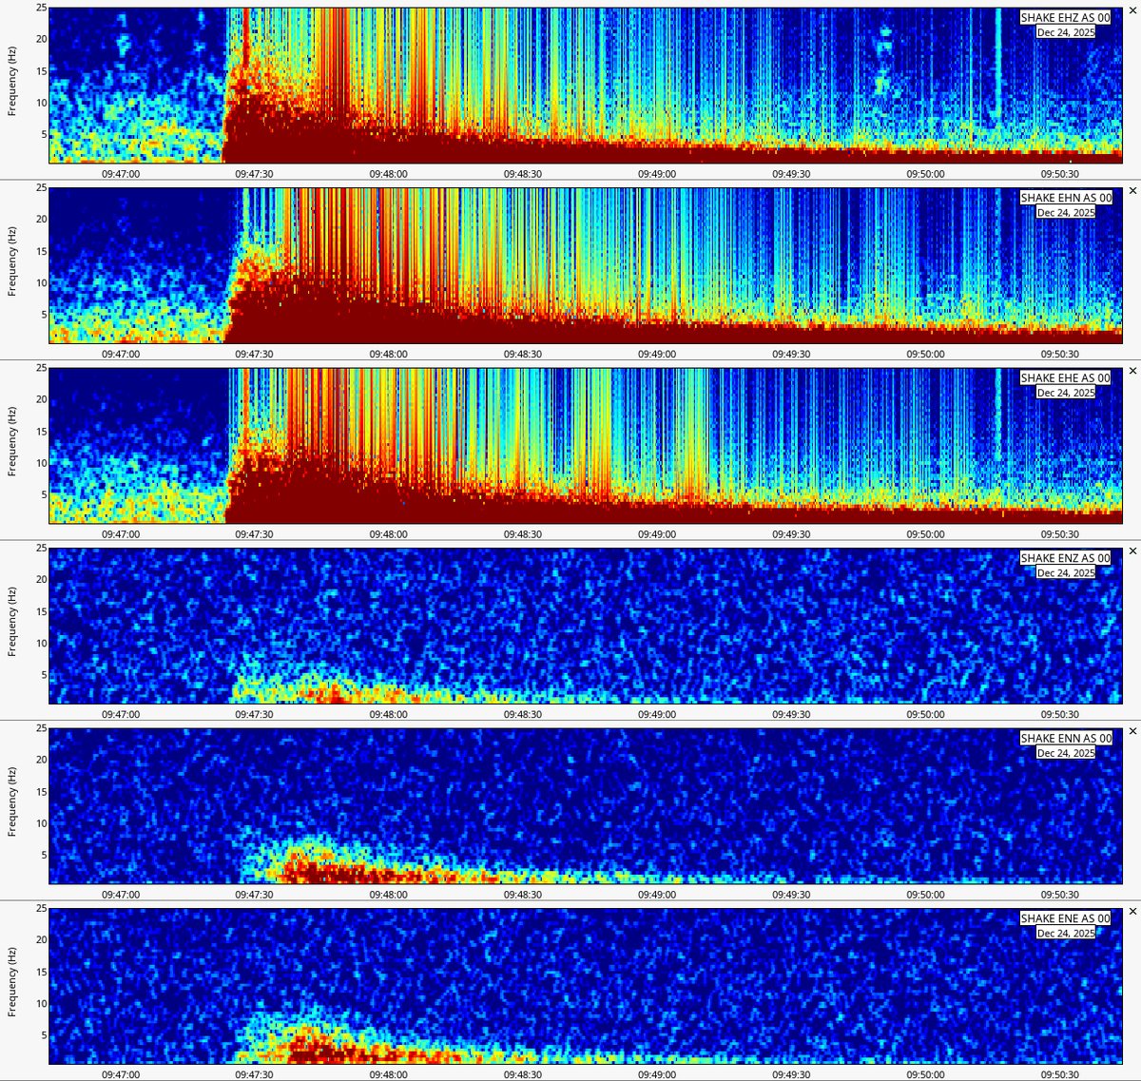Screen dimensions: 1141x1081
Task: Click the Frequency (Hz) axis label of EHZ panel
Action: (12, 83)
